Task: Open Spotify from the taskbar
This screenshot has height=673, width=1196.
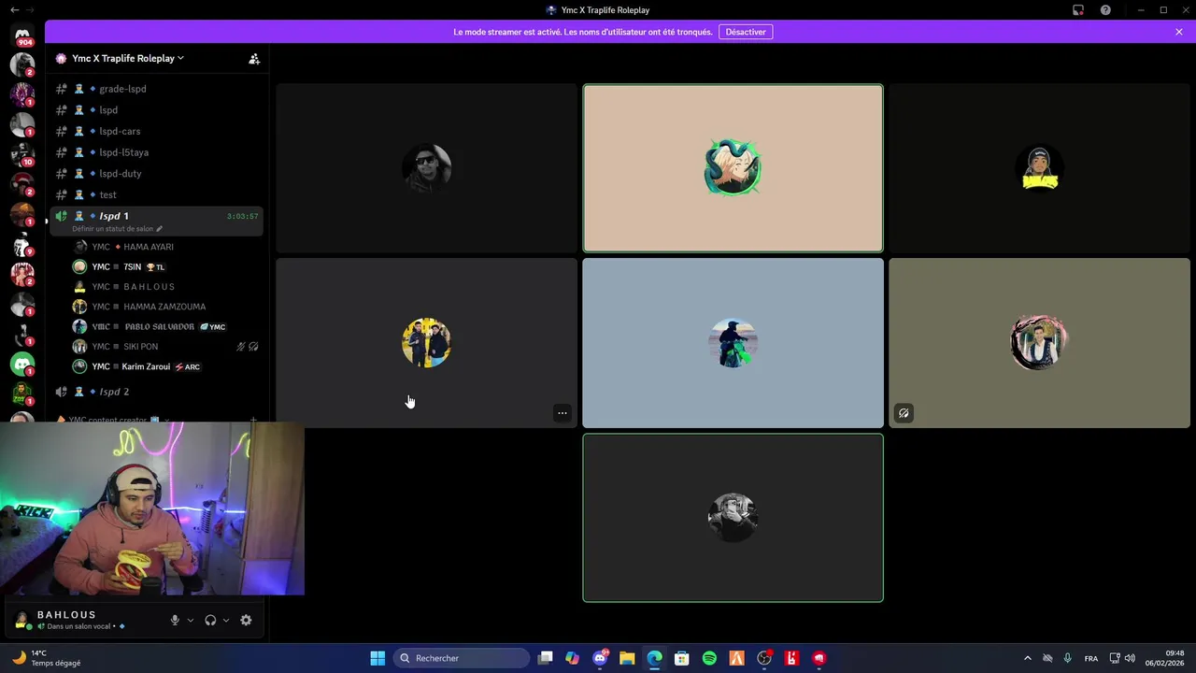Action: (709, 658)
